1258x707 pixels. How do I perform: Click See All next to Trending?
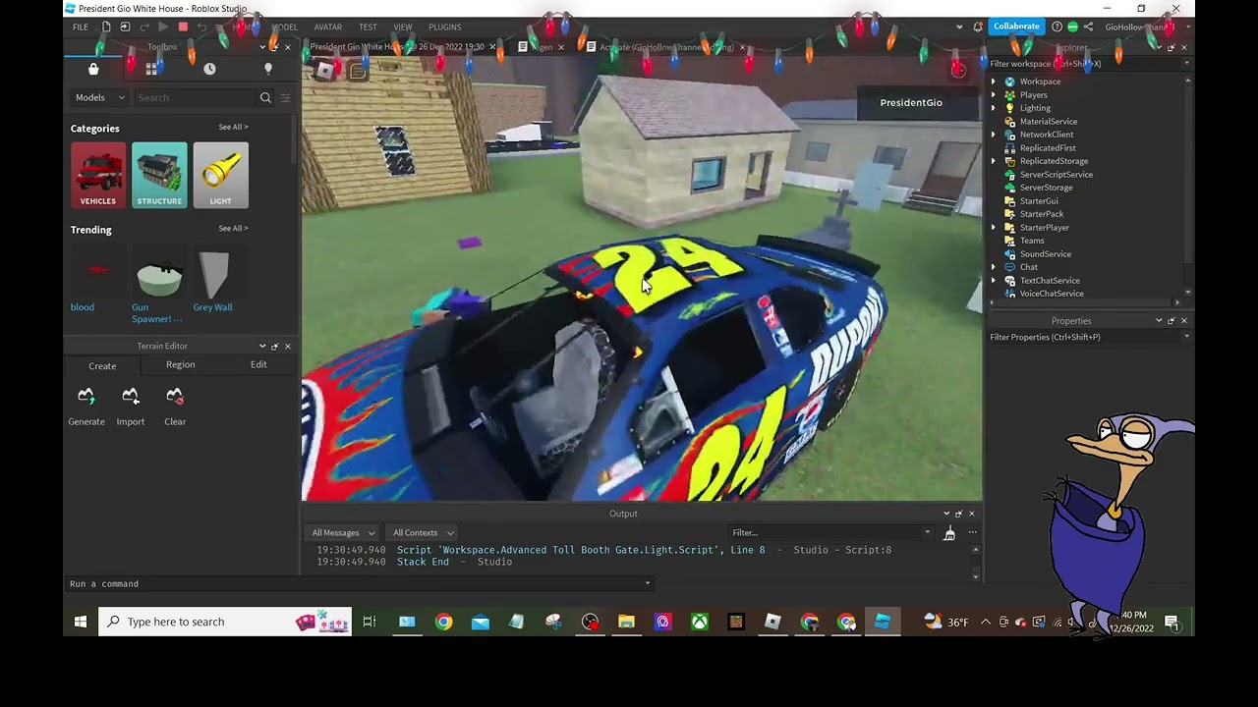[233, 228]
